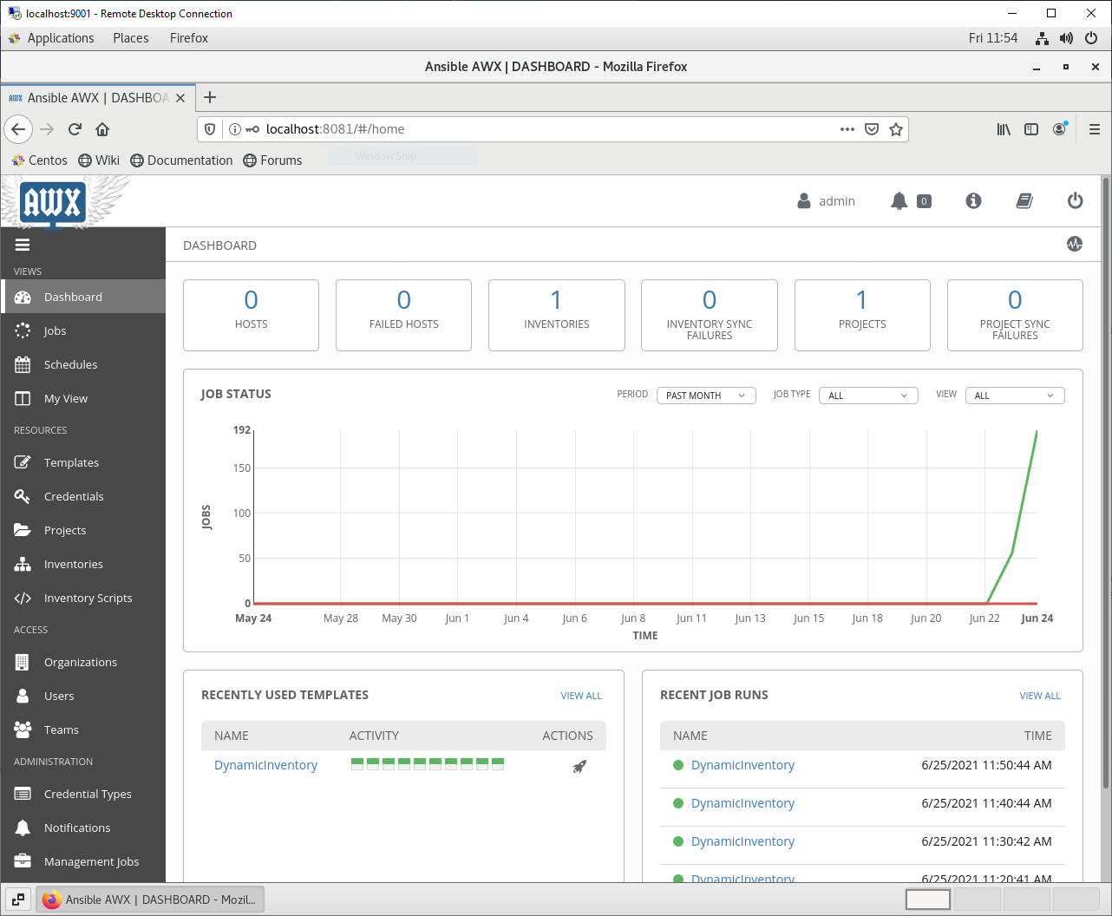Open the documentation book icon
This screenshot has height=916, width=1112.
point(1024,200)
